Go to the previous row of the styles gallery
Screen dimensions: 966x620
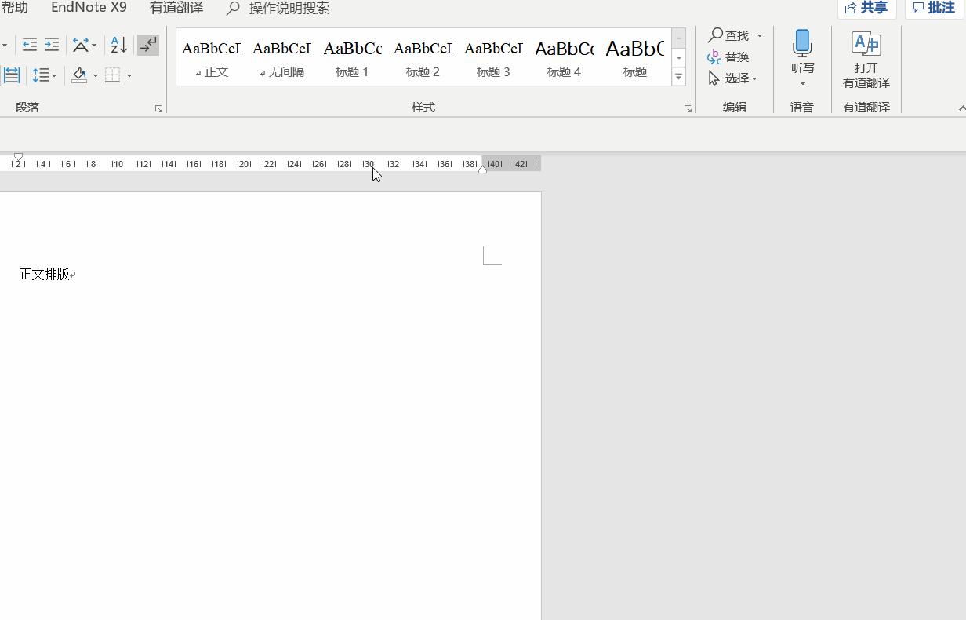coord(679,38)
